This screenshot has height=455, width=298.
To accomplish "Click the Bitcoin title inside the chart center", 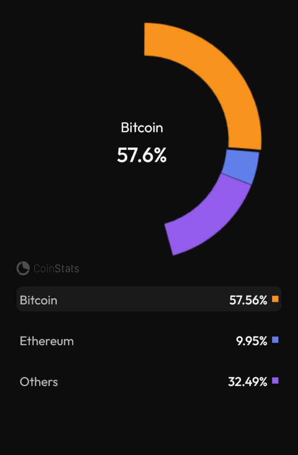I will click(x=142, y=128).
